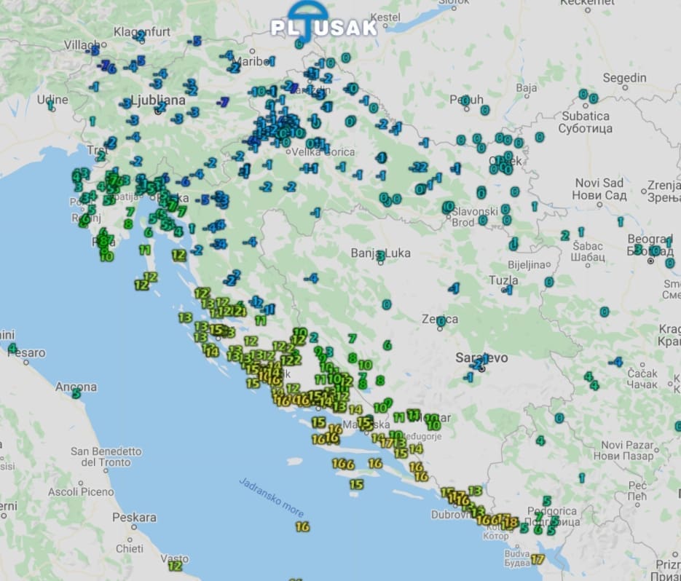
Task: Open the 5 temperature marker by Ancona
Action: point(76,393)
